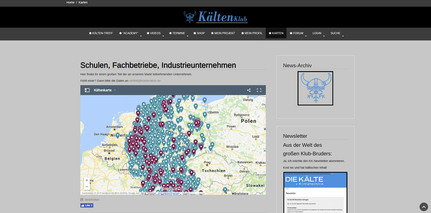Screen dimensions: 431x213
Task: Toggle the map legend sidebar panel
Action: click(87, 90)
